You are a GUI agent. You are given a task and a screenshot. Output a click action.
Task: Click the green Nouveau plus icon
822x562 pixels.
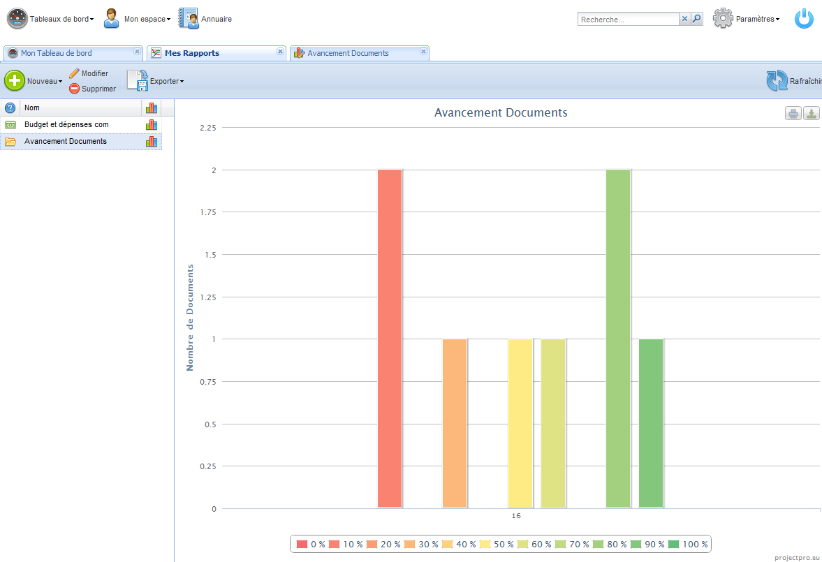15,81
